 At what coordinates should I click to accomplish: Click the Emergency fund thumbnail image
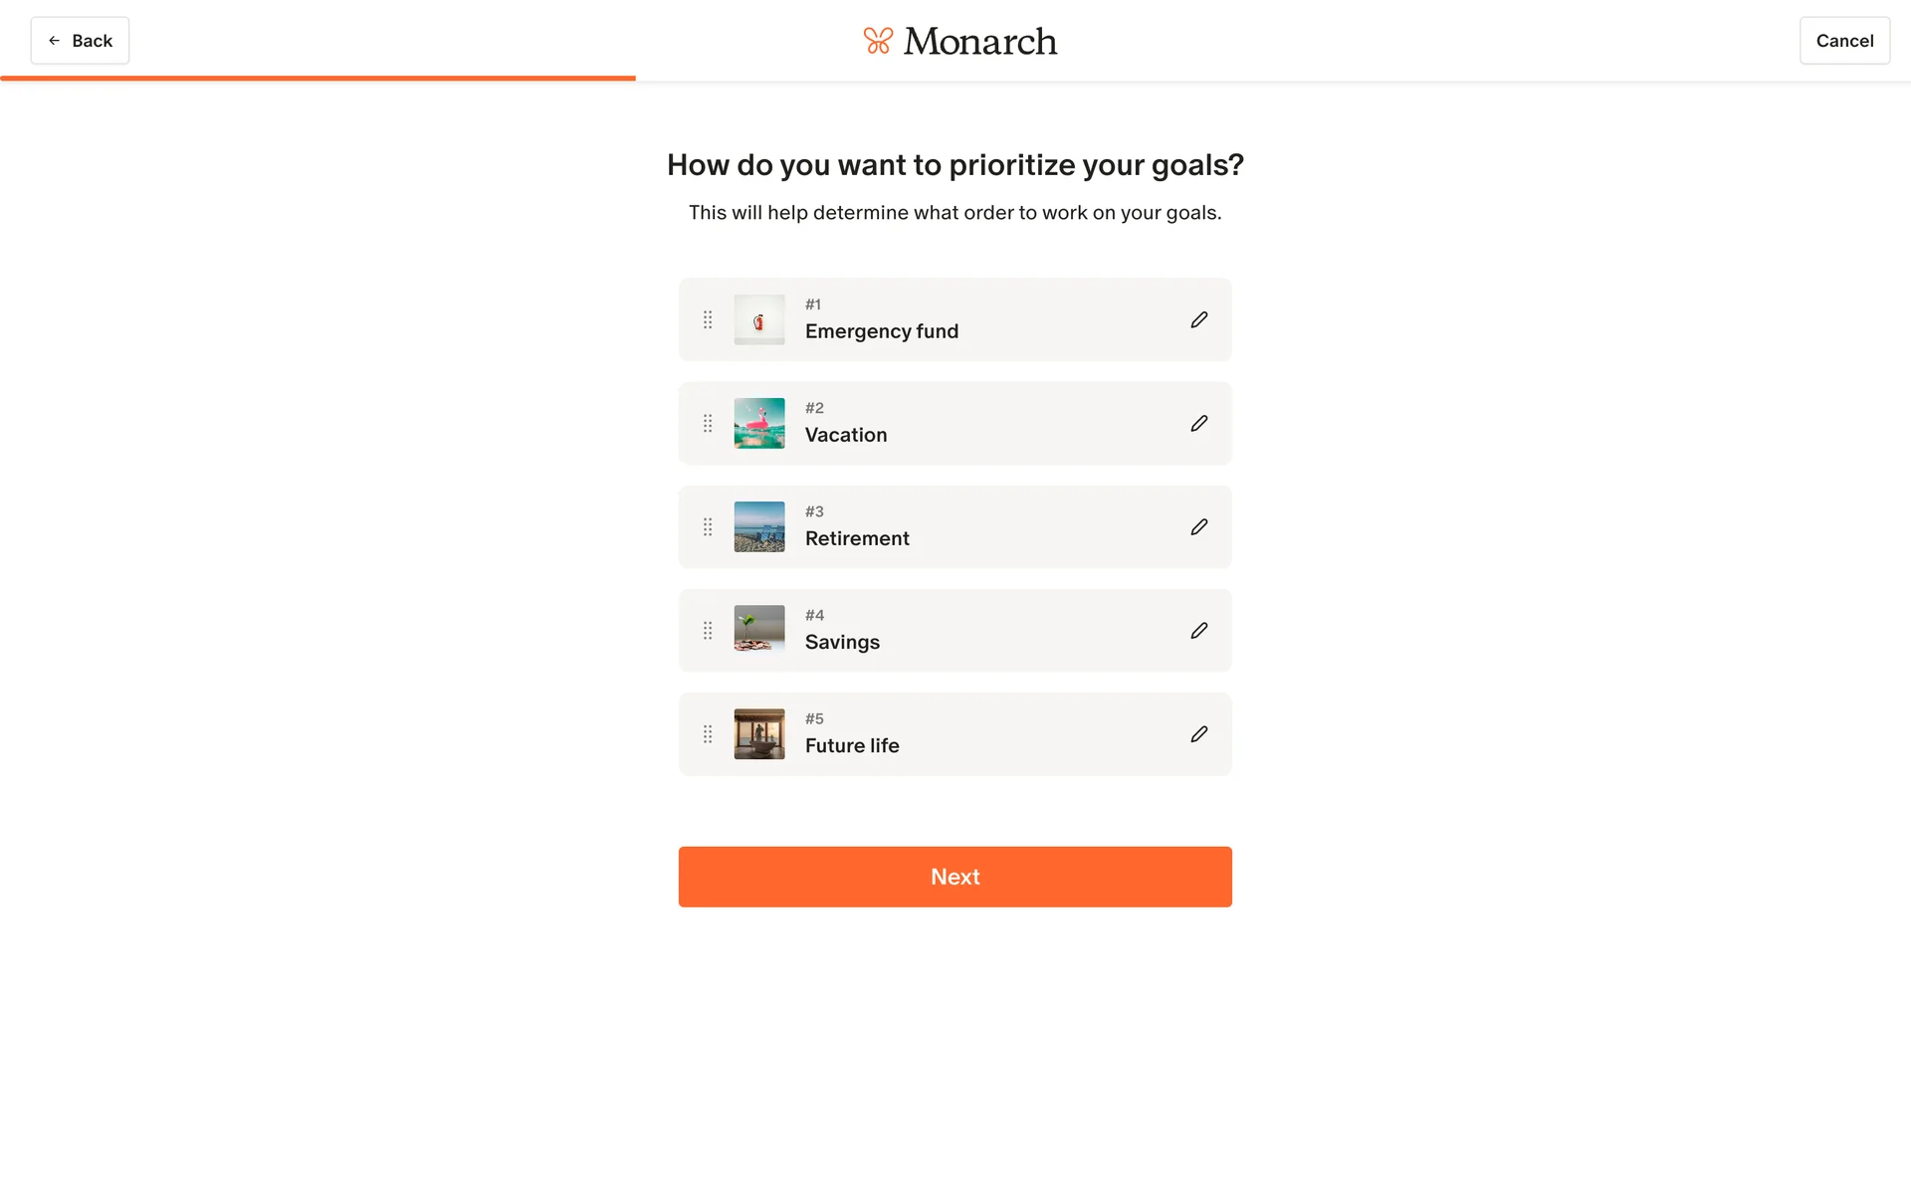click(759, 319)
